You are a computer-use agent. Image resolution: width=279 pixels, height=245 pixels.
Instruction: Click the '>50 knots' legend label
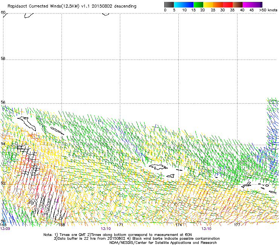tap(268, 10)
